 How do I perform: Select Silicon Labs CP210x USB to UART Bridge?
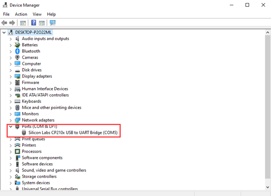73,132
